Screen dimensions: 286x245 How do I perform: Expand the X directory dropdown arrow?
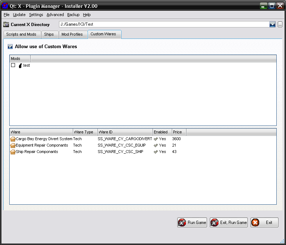pyautogui.click(x=272, y=24)
